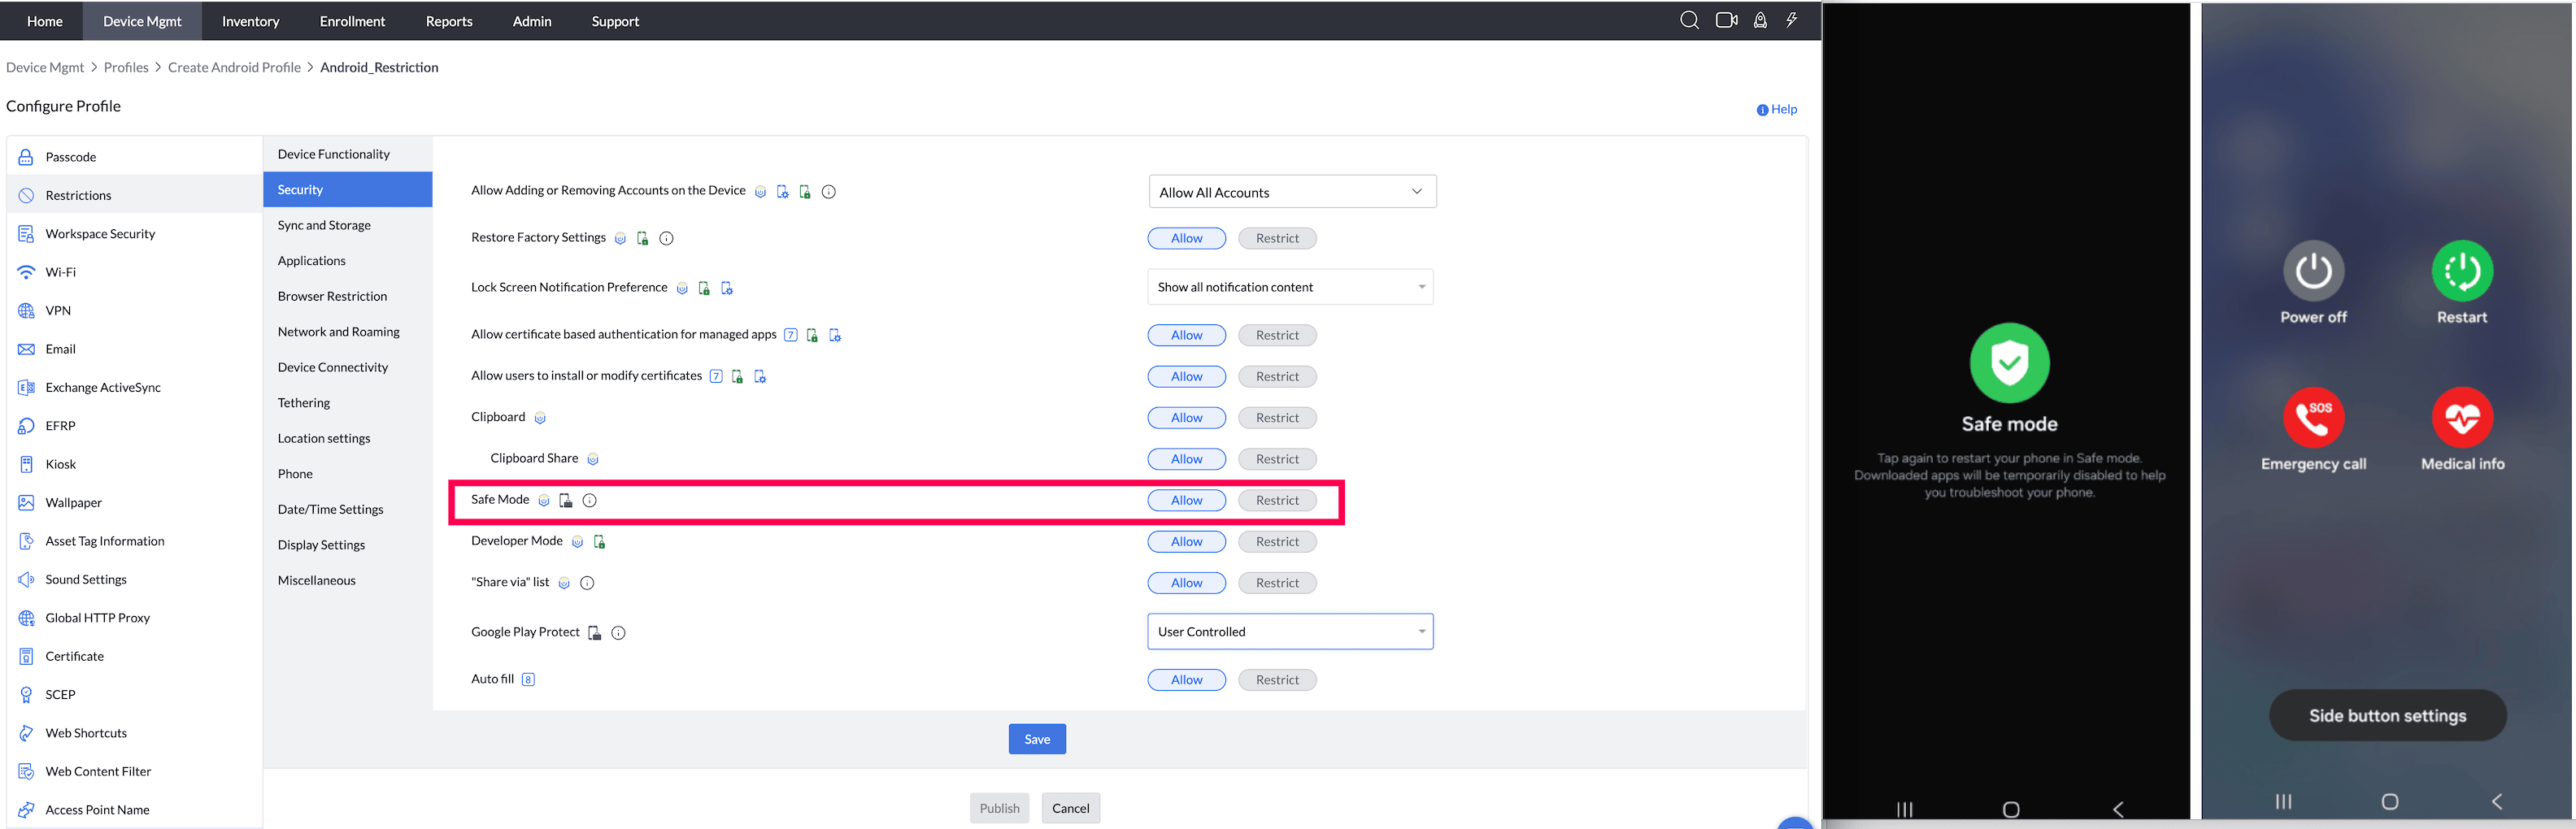Viewport: 2576px width, 829px height.
Task: Click the blue Save button
Action: click(1037, 739)
